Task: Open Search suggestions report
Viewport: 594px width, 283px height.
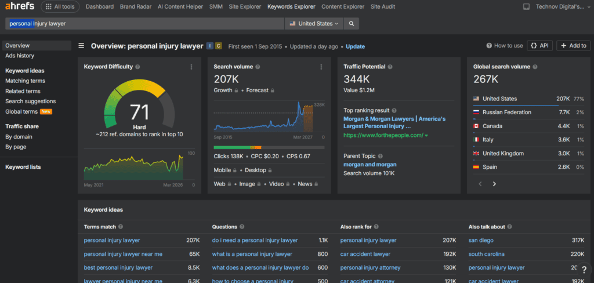Action: tap(30, 101)
